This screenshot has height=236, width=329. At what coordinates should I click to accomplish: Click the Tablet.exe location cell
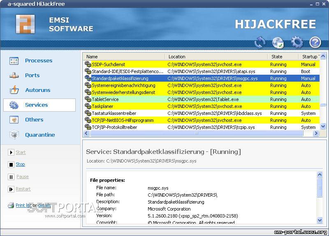click(x=203, y=99)
